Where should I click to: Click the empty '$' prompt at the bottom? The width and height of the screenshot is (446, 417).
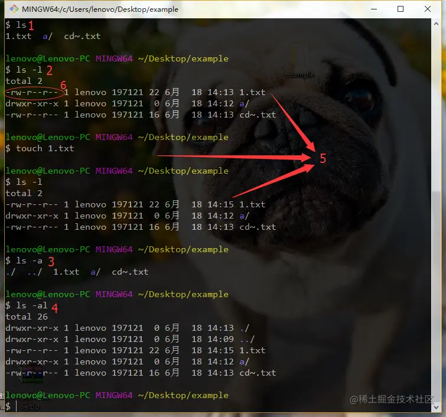coord(8,407)
